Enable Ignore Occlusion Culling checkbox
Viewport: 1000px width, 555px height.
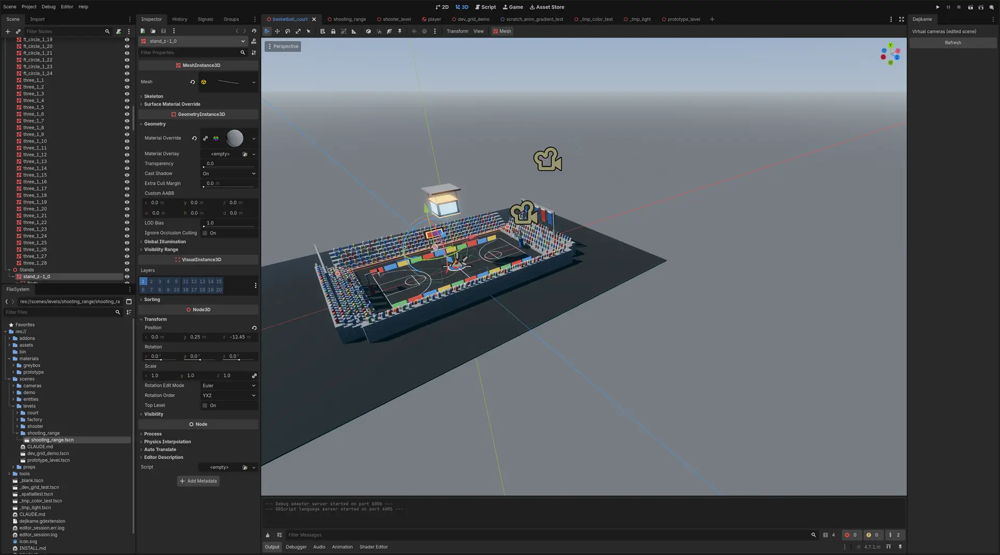[205, 233]
